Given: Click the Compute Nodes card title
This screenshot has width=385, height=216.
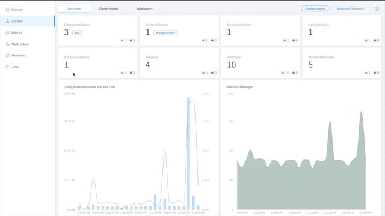Looking at the screenshot, I should click(x=76, y=25).
